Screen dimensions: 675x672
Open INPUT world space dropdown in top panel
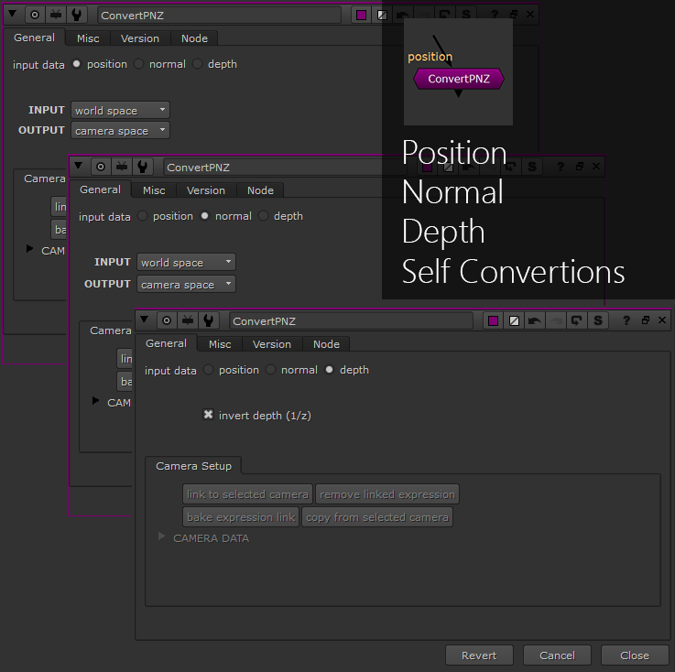tap(120, 110)
